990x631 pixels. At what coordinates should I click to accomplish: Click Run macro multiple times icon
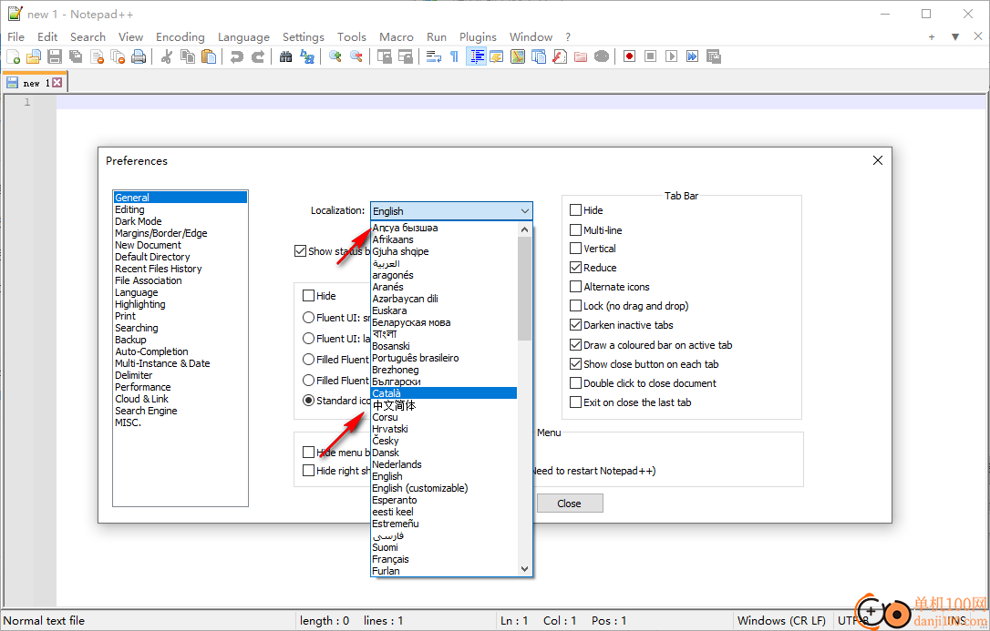click(692, 56)
